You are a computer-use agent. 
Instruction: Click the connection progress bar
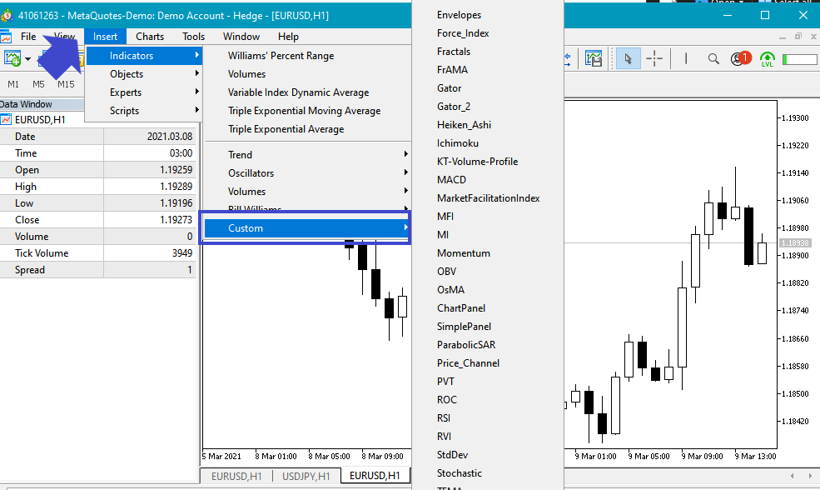pos(801,60)
